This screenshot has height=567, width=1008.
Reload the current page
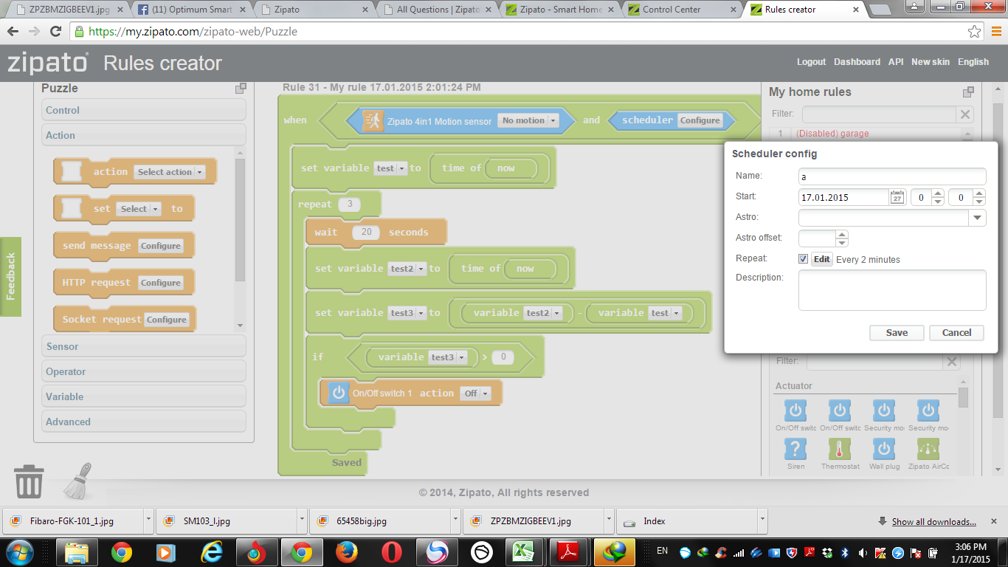point(55,32)
